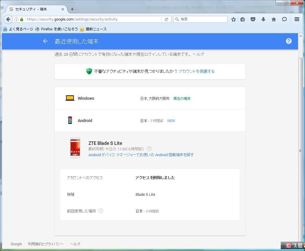Screen dimensions: 305x251
Task: Collapse the Android device row
Action: coord(150,121)
